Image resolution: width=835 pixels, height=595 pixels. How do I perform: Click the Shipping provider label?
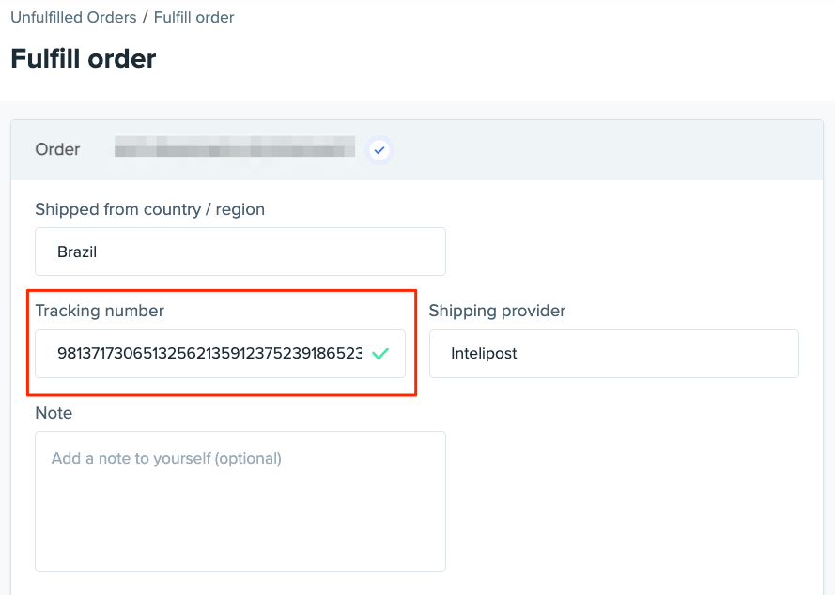497,311
